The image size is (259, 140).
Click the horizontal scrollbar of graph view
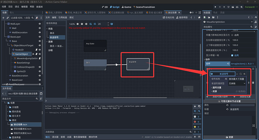(140, 98)
